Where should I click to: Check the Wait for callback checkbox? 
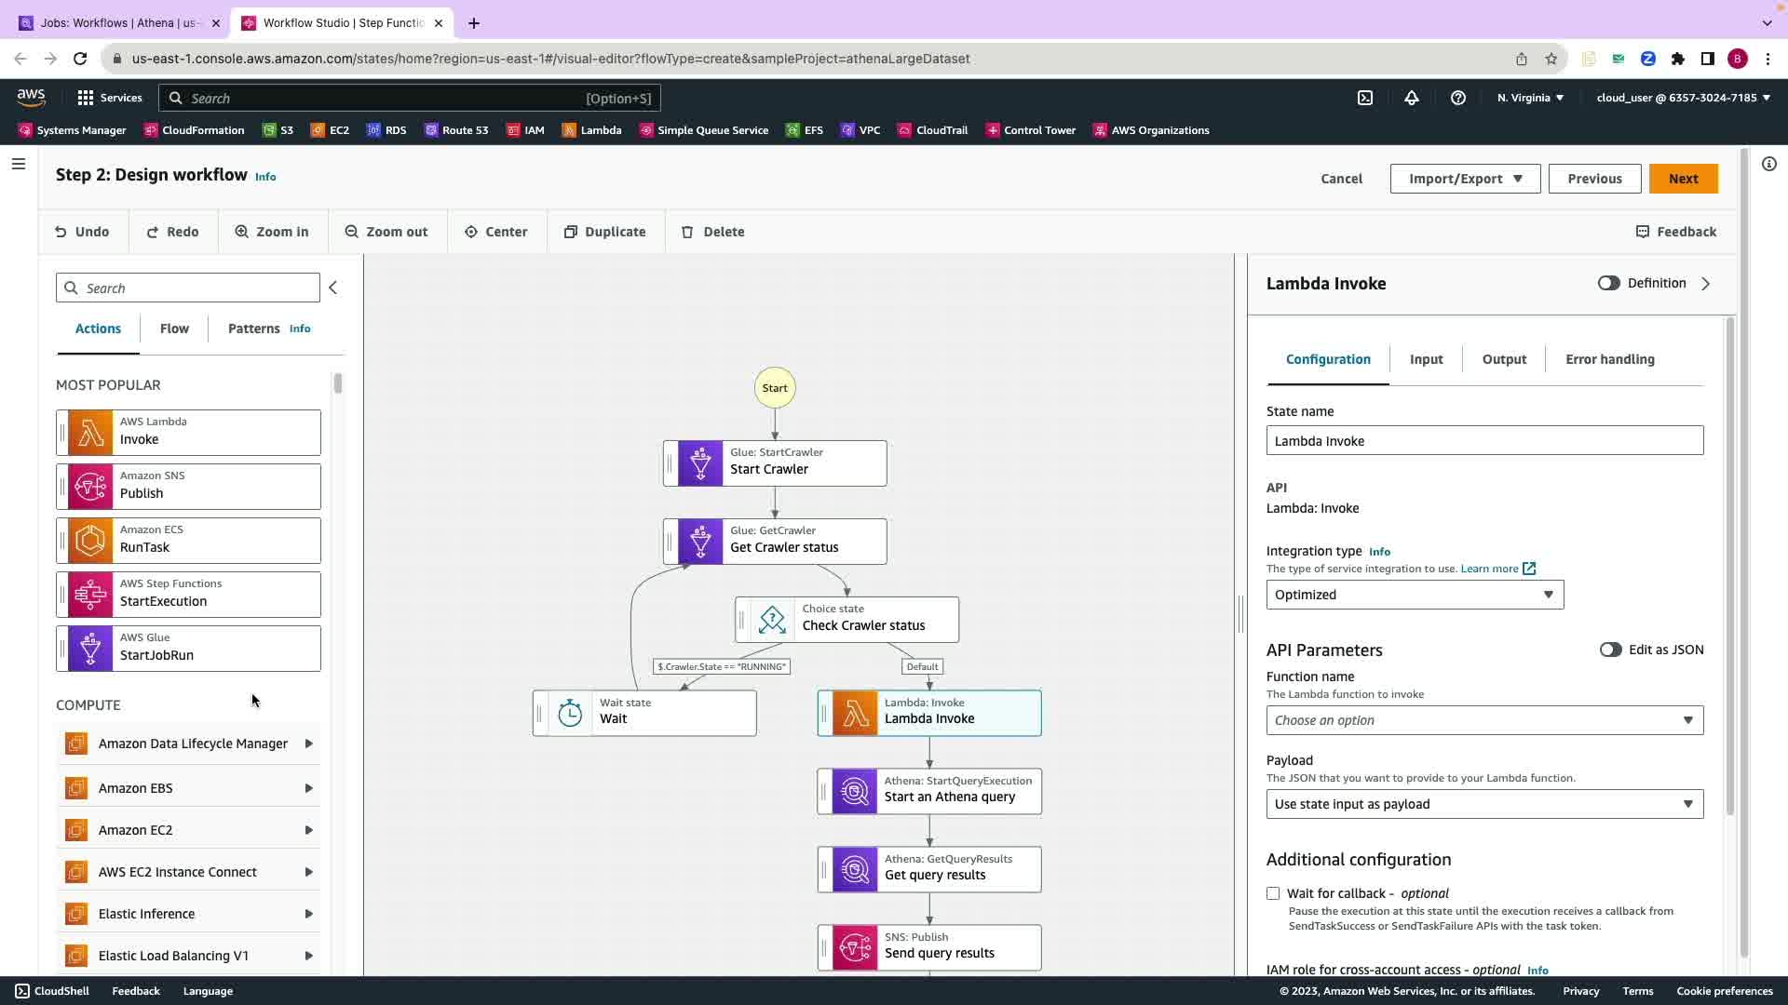1273,893
